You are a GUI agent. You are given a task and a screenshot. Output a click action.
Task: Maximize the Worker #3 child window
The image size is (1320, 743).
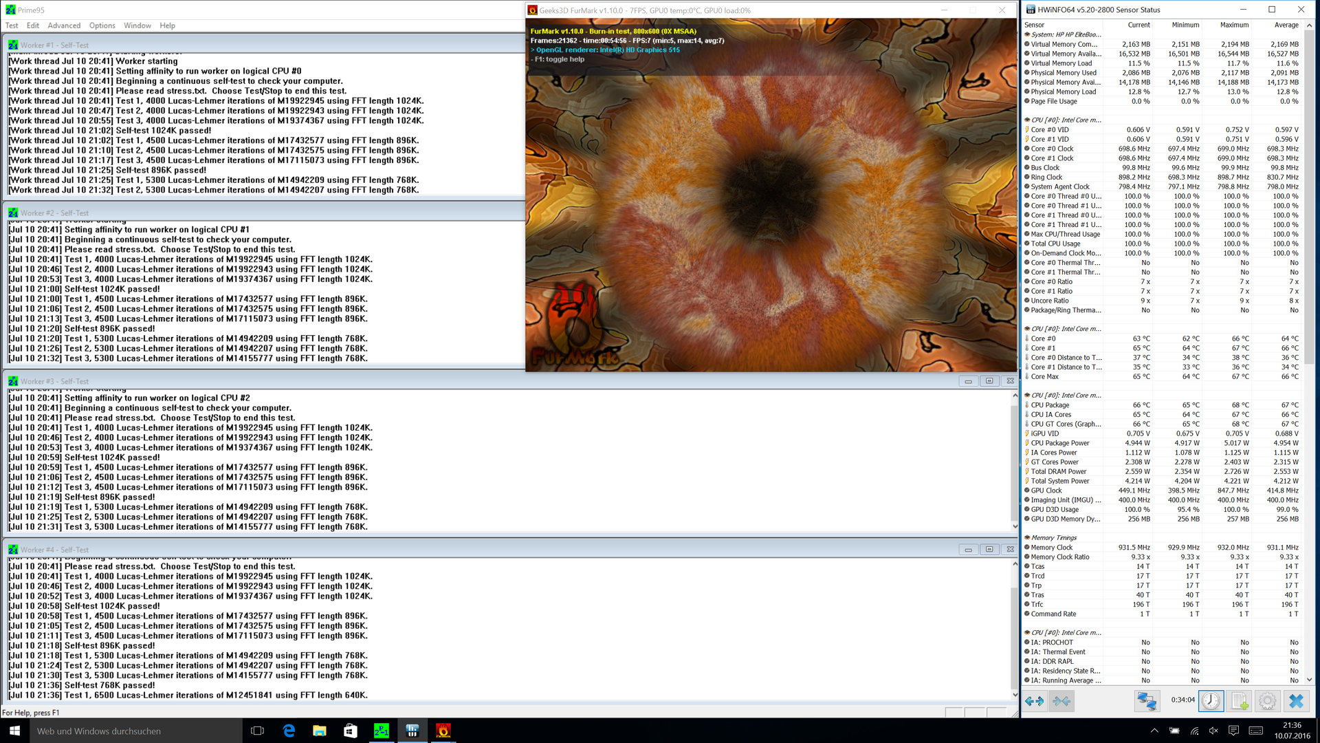coord(989,381)
